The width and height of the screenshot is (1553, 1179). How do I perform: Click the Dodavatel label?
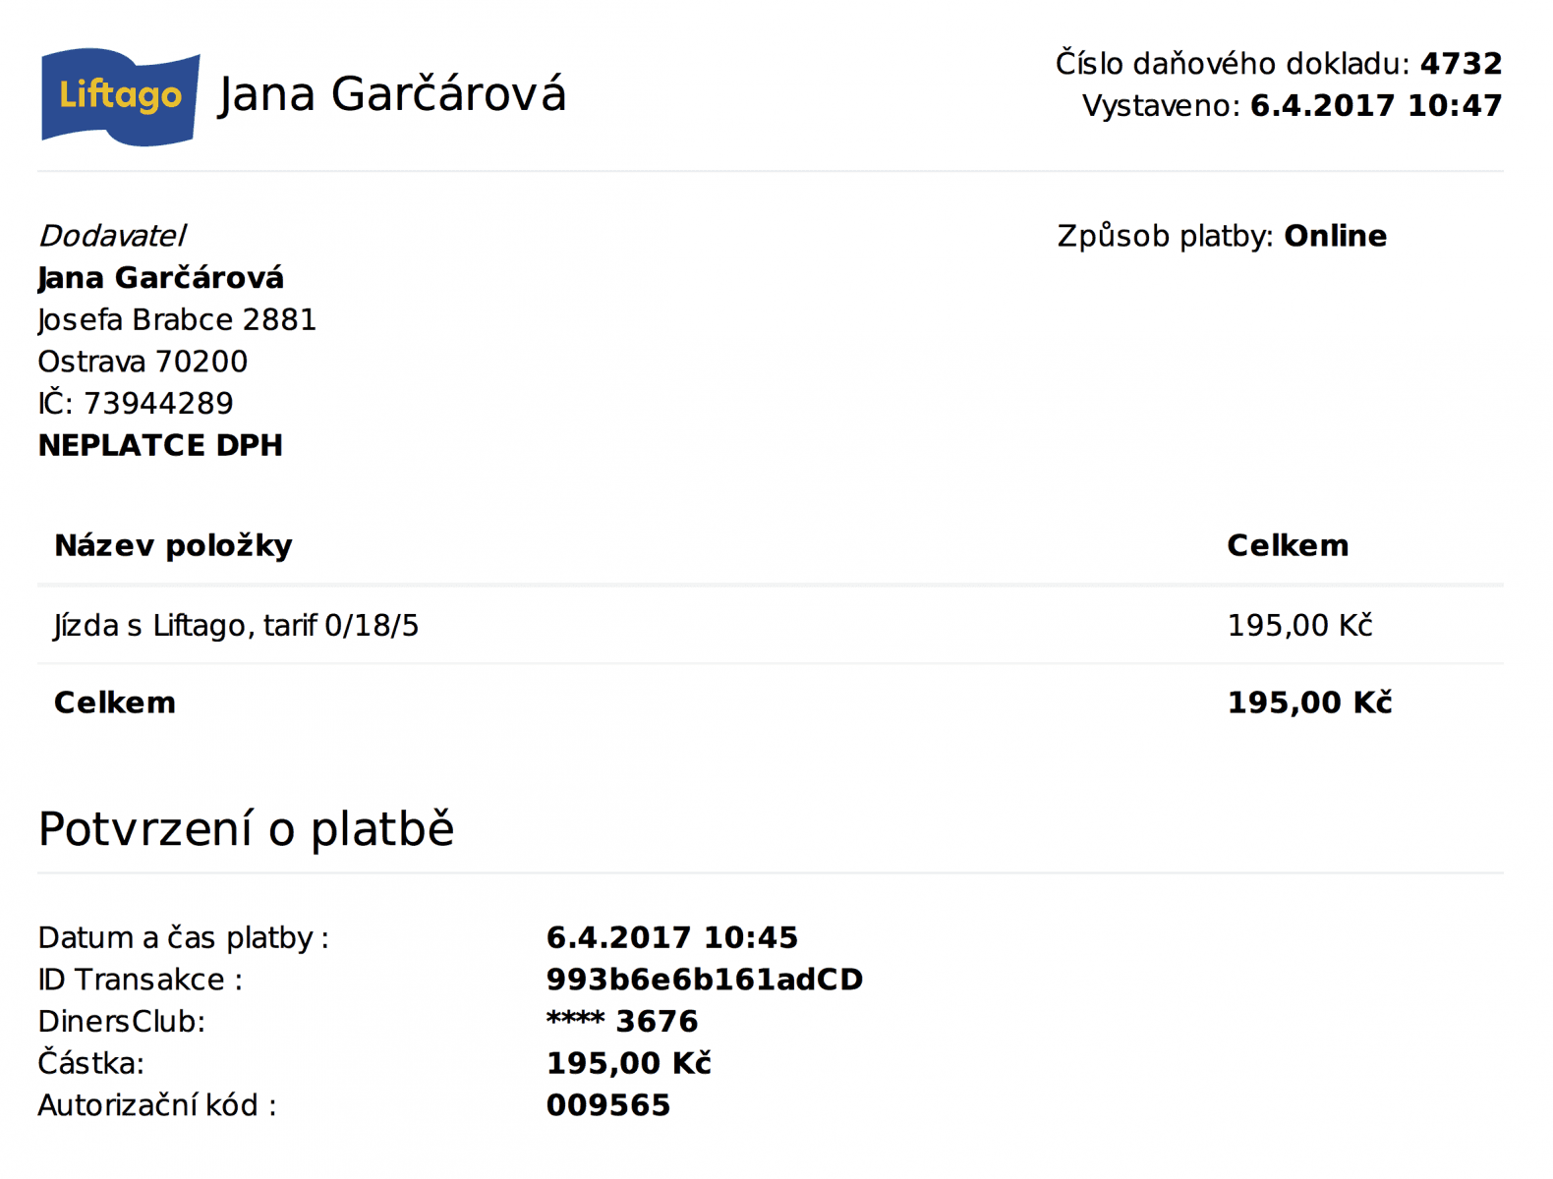pyautogui.click(x=112, y=237)
